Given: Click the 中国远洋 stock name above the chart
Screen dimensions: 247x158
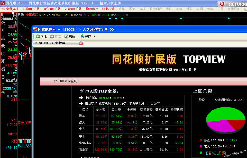Looking at the screenshot, I should [x=32, y=15].
